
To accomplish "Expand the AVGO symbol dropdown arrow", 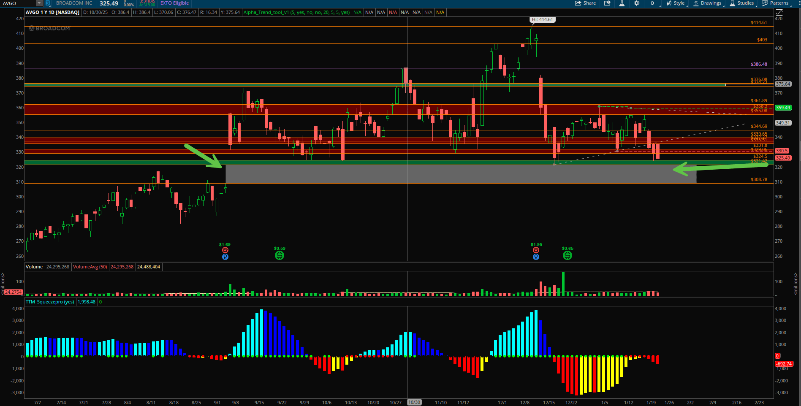I will 39,3.
